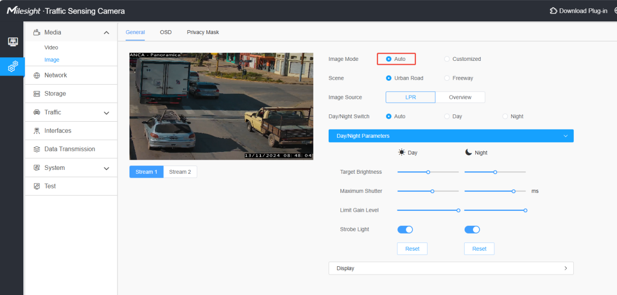This screenshot has width=617, height=295.
Task: Disable the Day Strobe Light toggle
Action: [x=405, y=229]
